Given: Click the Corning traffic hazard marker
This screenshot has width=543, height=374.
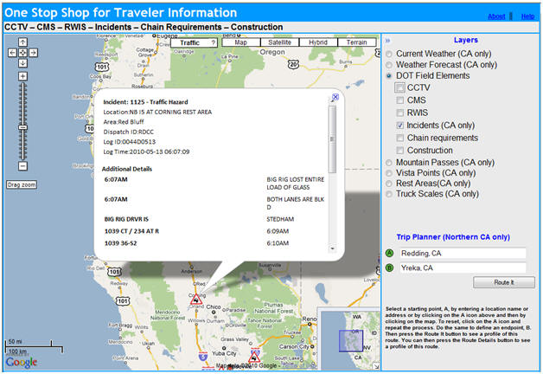Looking at the screenshot, I should coord(196,300).
